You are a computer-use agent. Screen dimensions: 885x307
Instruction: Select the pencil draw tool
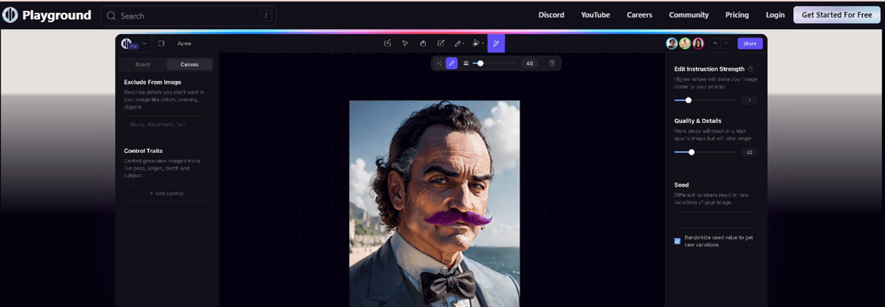457,43
